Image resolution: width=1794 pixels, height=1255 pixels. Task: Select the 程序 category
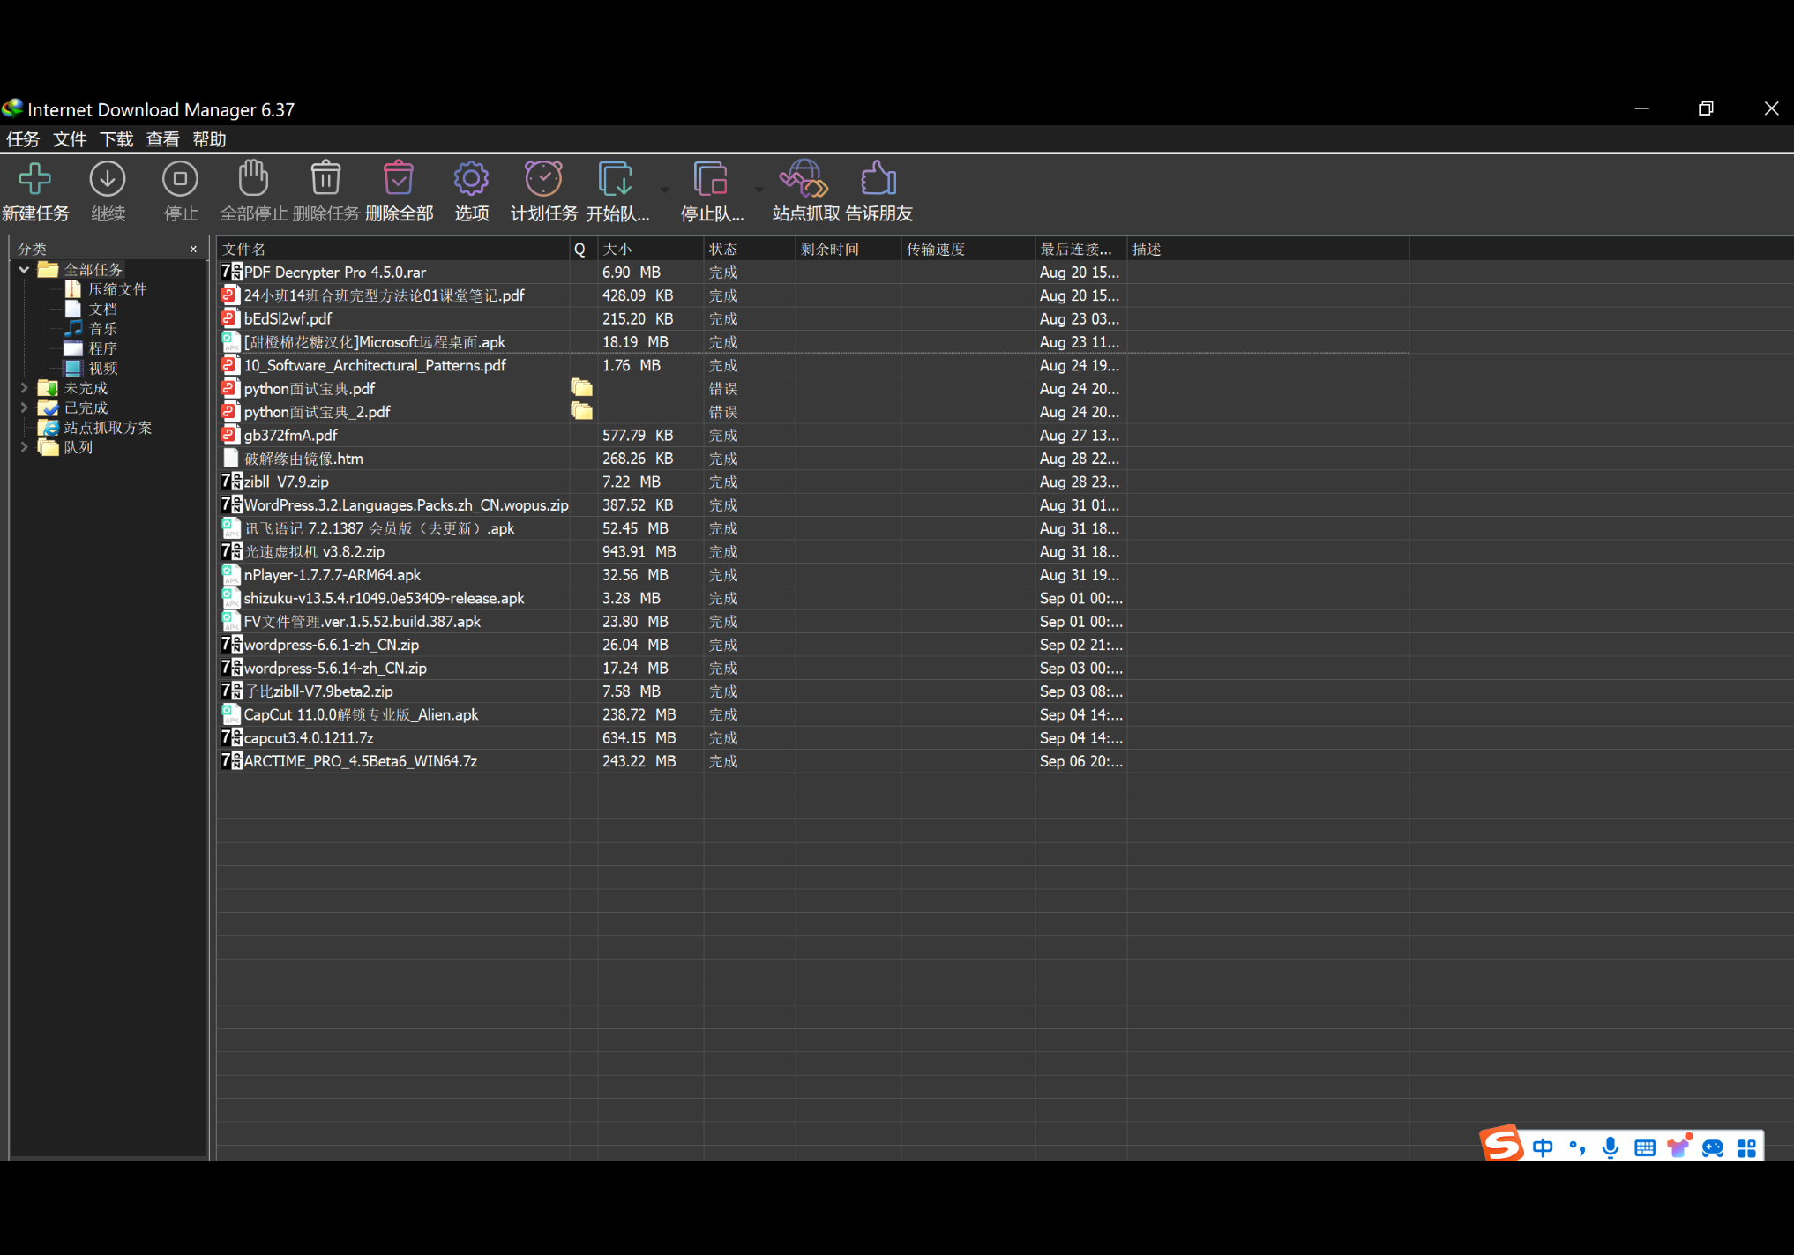103,348
